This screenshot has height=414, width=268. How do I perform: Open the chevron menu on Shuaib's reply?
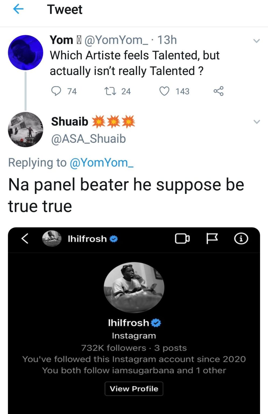(257, 122)
